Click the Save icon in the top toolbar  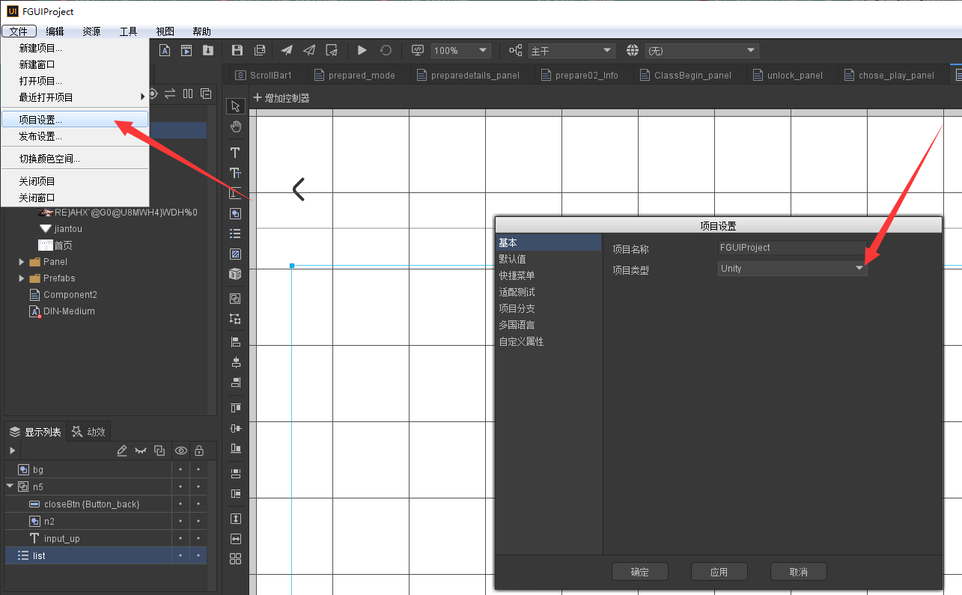237,50
